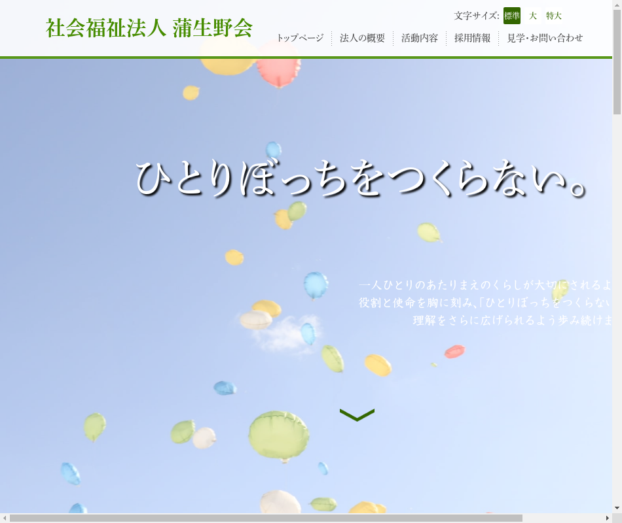Viewport: 622px width, 523px height.
Task: Visit 見学・お問い合わせ page
Action: click(x=545, y=38)
